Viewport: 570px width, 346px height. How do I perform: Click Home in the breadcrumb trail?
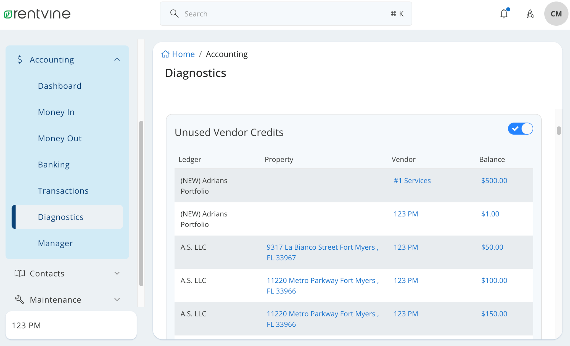point(183,54)
